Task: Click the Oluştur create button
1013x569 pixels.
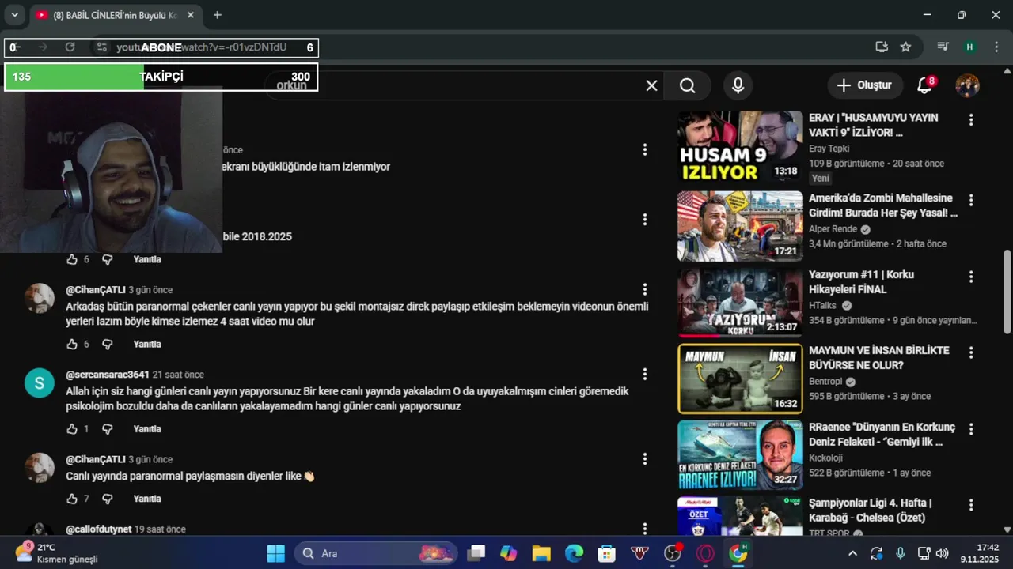Action: [x=865, y=85]
